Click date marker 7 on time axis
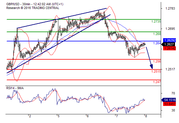179x123 pixels. pos(117,116)
